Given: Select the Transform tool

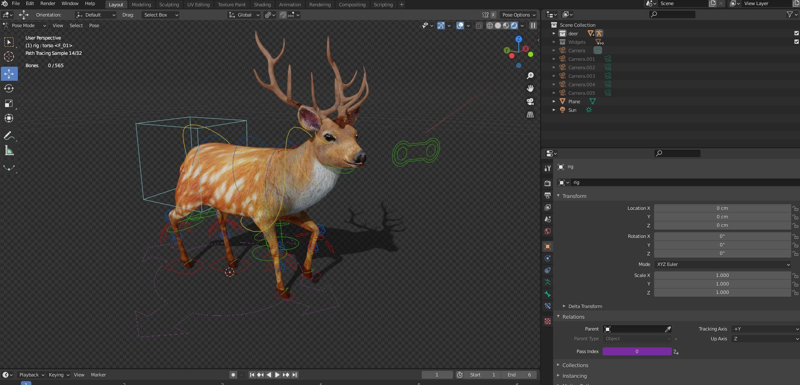Looking at the screenshot, I should [x=9, y=118].
